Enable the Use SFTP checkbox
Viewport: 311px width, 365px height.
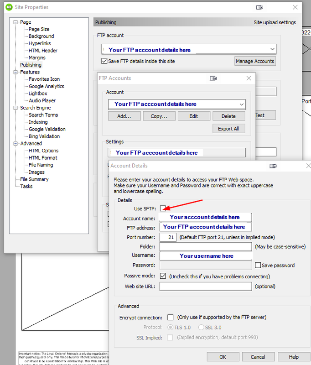click(x=163, y=209)
